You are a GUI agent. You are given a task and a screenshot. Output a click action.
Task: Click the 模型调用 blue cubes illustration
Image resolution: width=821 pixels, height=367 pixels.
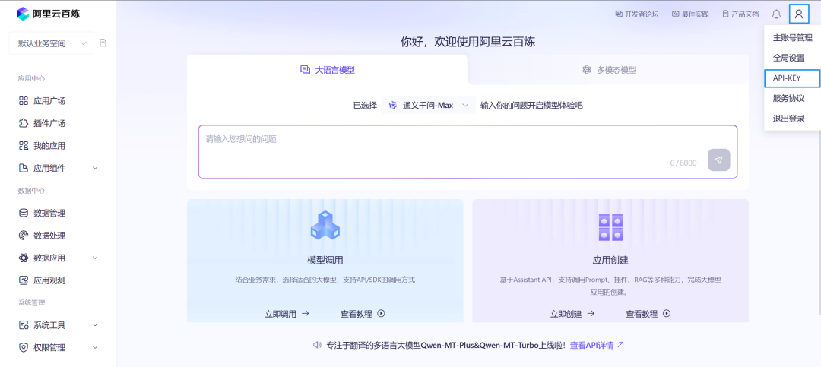pos(325,226)
